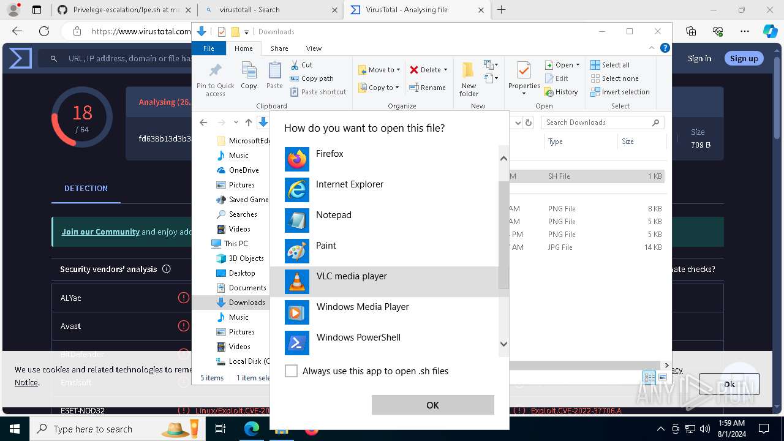Open the Windows Start menu
The height and width of the screenshot is (441, 784).
(15, 429)
